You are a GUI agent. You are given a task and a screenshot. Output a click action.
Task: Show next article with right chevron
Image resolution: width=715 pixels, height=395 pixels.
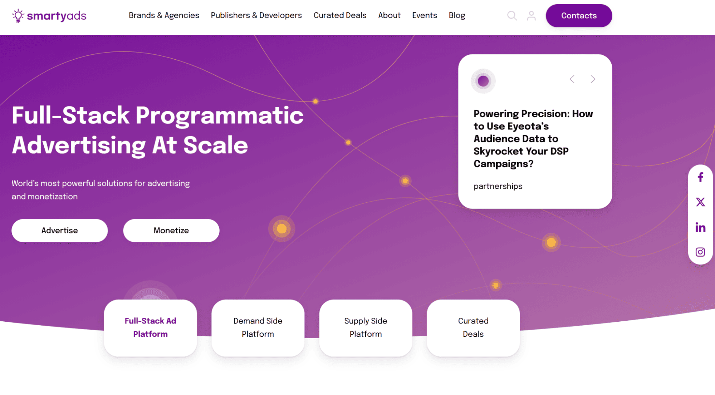click(593, 79)
